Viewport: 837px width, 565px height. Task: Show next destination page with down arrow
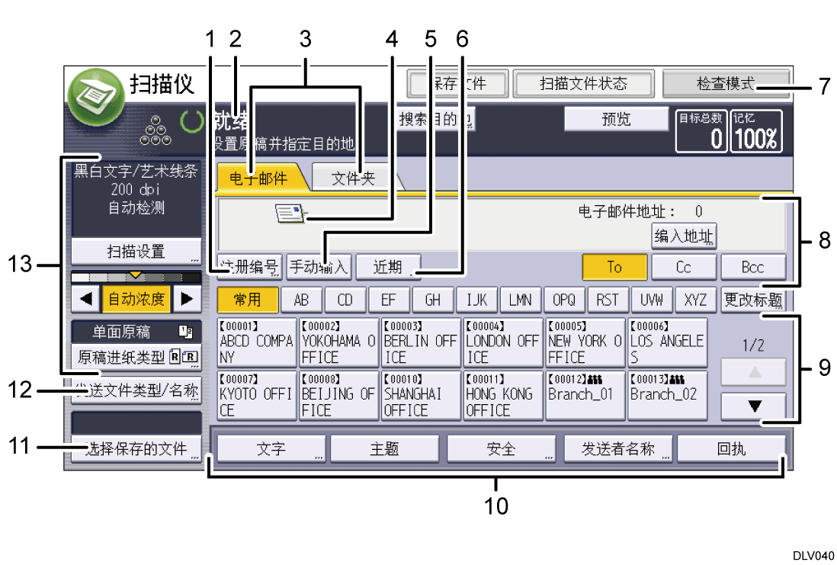(754, 406)
